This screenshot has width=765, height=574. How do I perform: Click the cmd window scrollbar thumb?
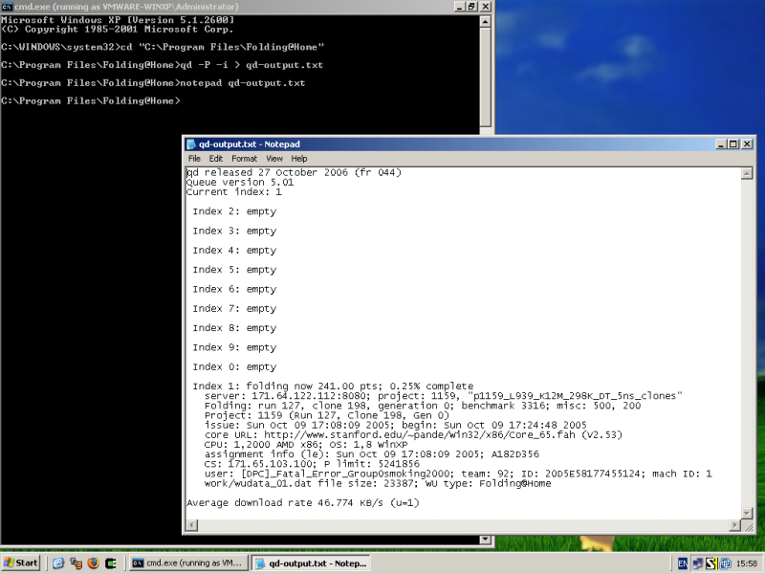(x=485, y=77)
